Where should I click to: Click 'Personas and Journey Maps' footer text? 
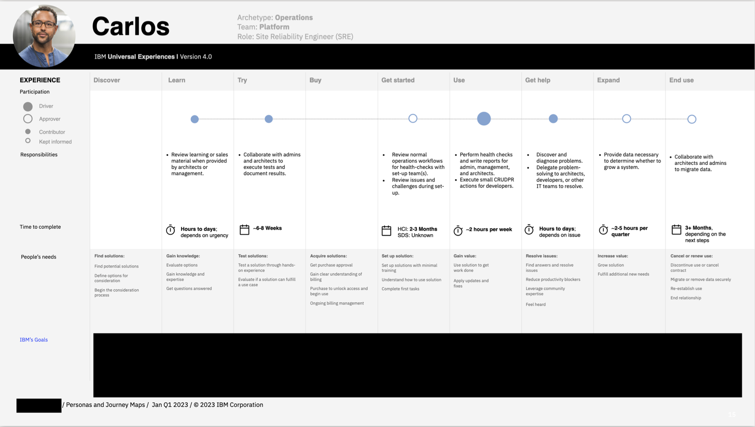coord(105,404)
